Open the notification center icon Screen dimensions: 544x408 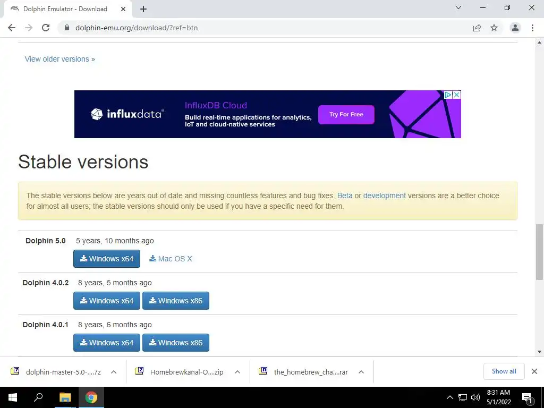pos(527,397)
